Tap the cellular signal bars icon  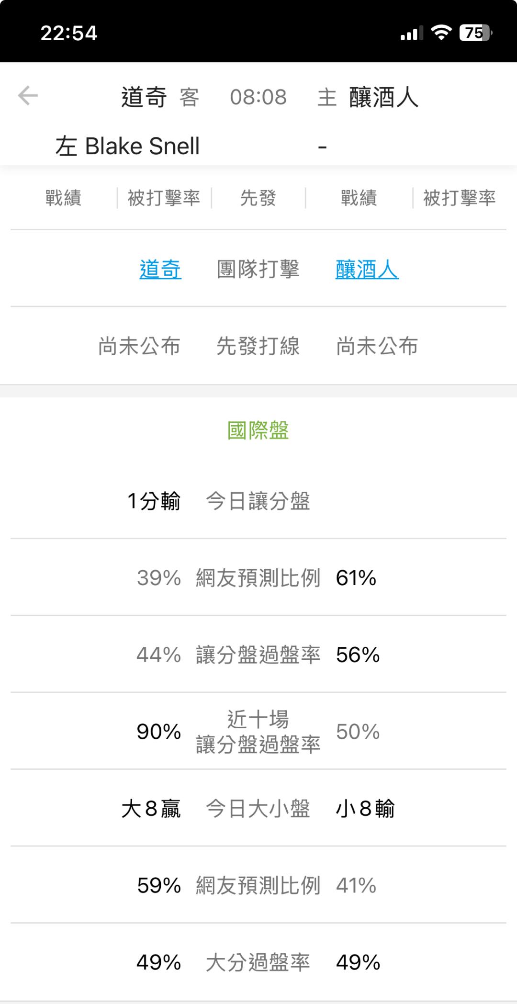[411, 34]
